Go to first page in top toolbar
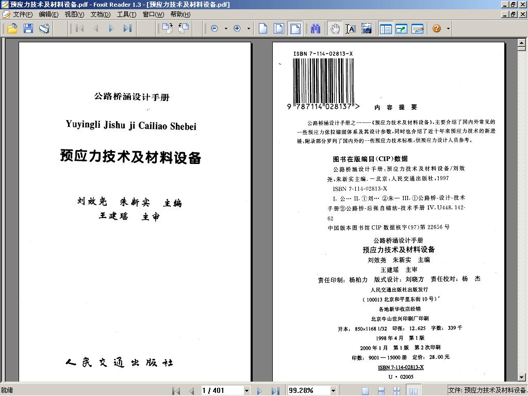 pos(80,29)
